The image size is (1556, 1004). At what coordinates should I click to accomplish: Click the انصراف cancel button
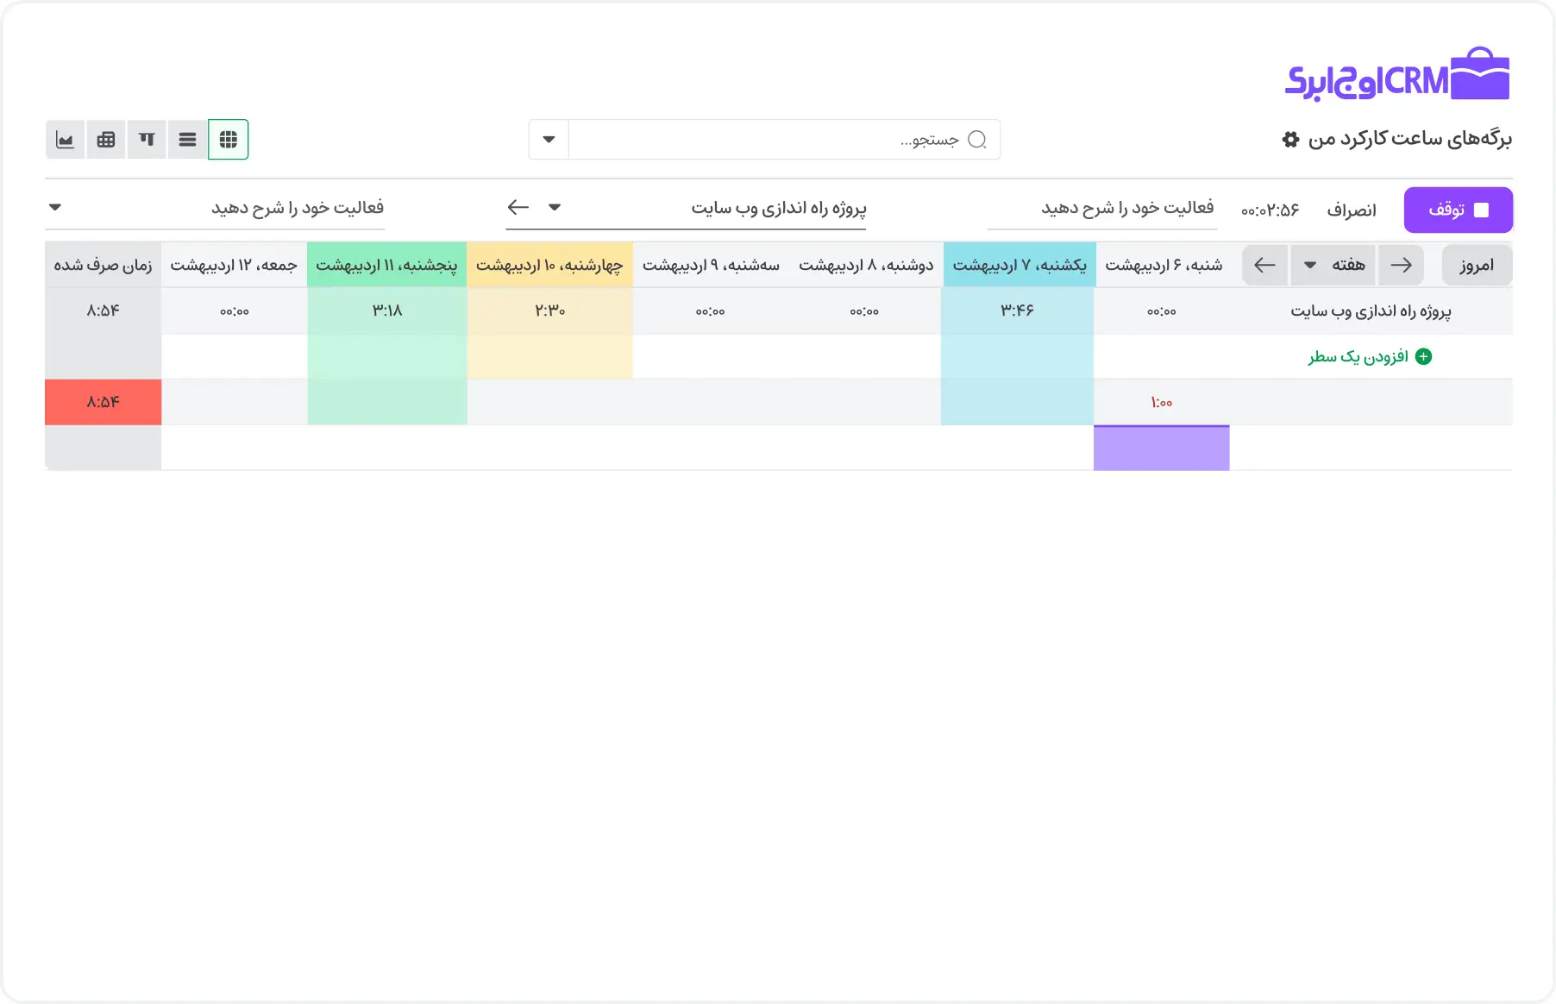(x=1351, y=210)
